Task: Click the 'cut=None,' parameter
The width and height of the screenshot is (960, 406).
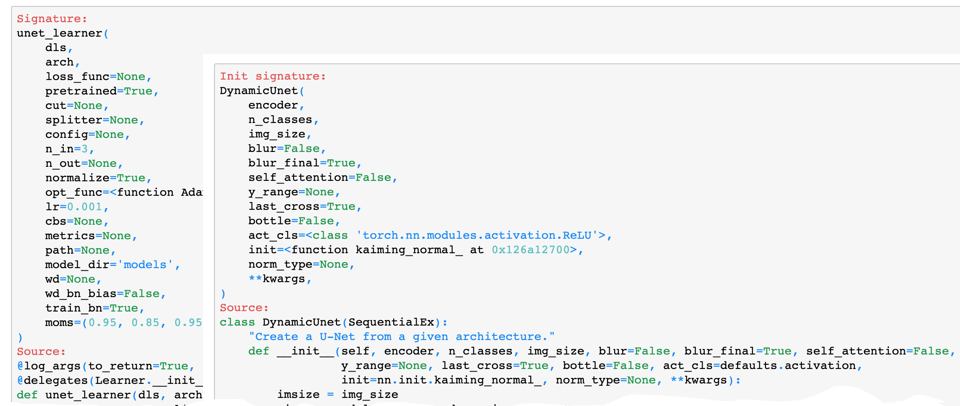Action: click(77, 106)
